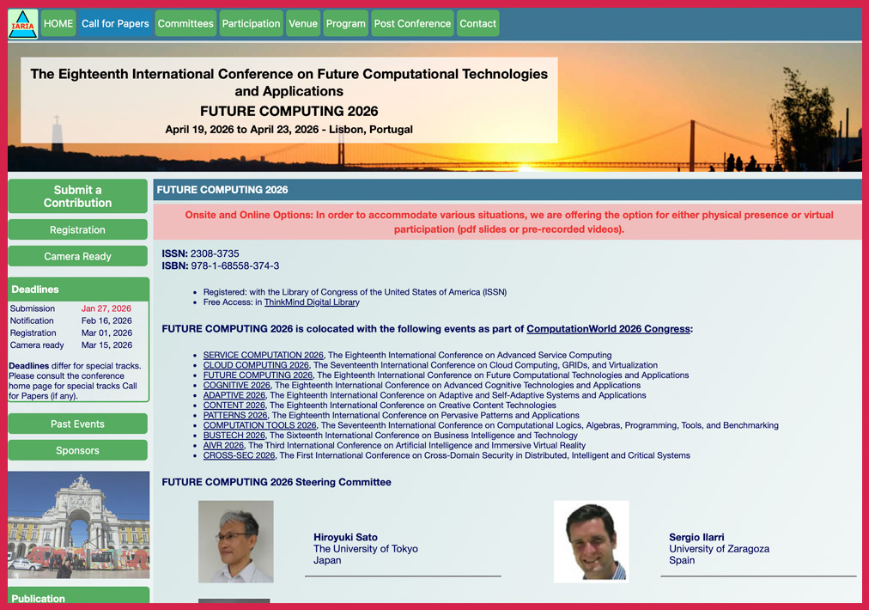Follow the ComputationWorld 2026 Congress link

pos(608,329)
